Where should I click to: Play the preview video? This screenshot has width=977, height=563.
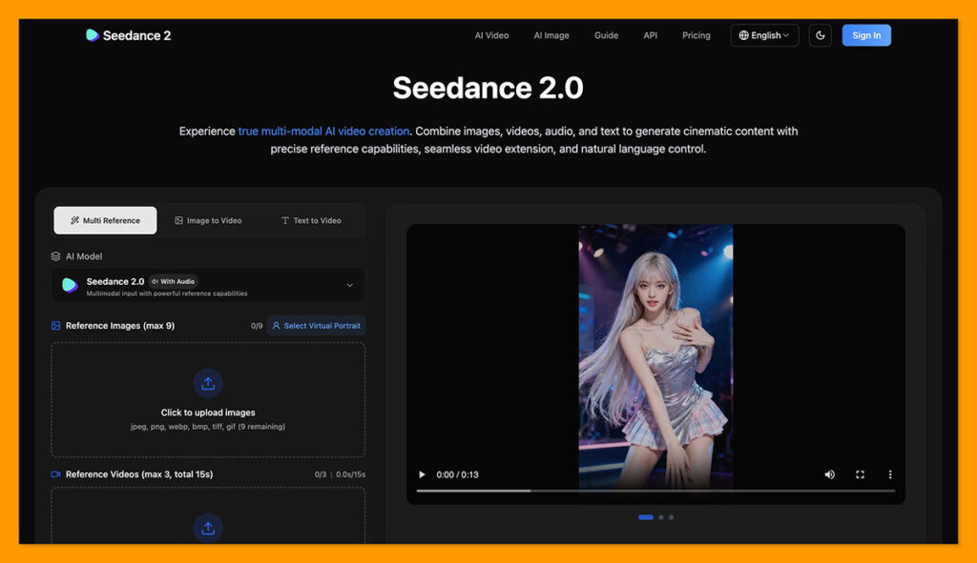click(x=422, y=474)
